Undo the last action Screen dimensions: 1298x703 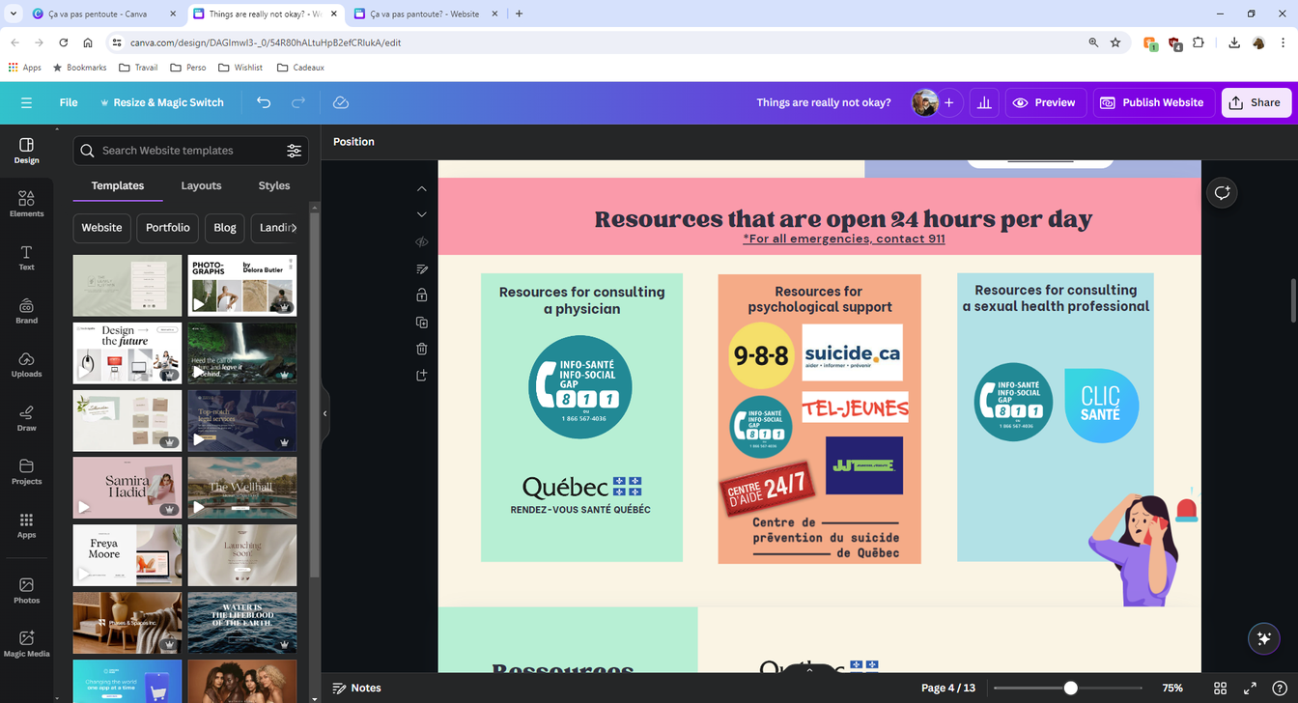point(264,102)
